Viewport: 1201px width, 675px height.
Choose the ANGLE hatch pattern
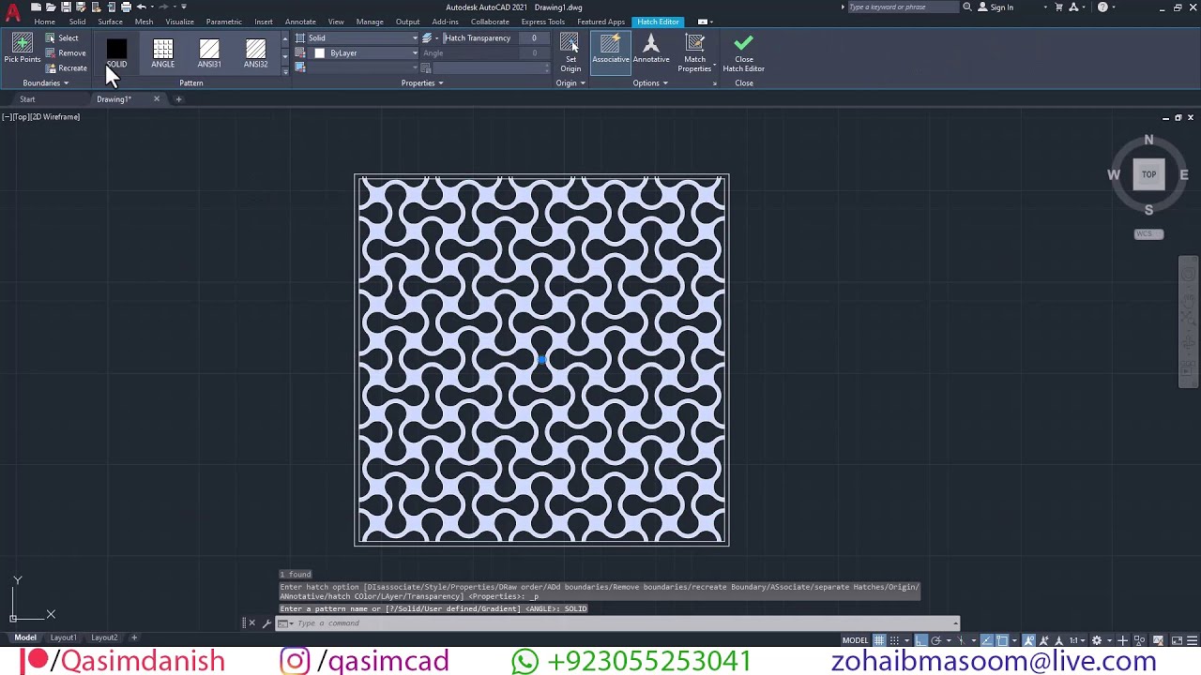click(163, 53)
